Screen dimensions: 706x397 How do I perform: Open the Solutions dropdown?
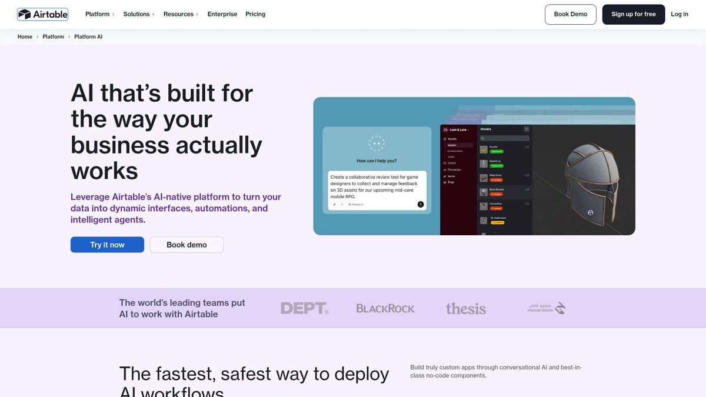click(136, 14)
